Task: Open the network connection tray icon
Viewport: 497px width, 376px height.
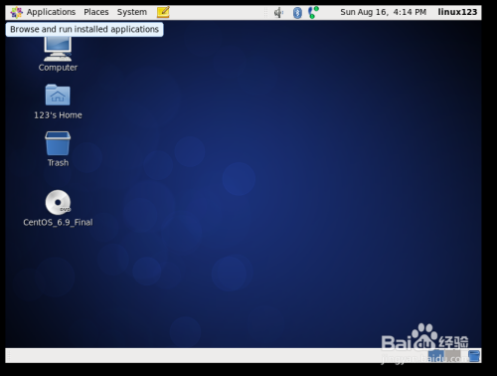Action: coord(313,12)
